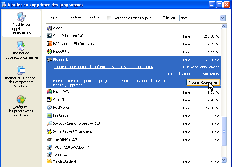This screenshot has width=232, height=167.
Task: Select the ViewletBuilder4 entry
Action: click(x=134, y=161)
